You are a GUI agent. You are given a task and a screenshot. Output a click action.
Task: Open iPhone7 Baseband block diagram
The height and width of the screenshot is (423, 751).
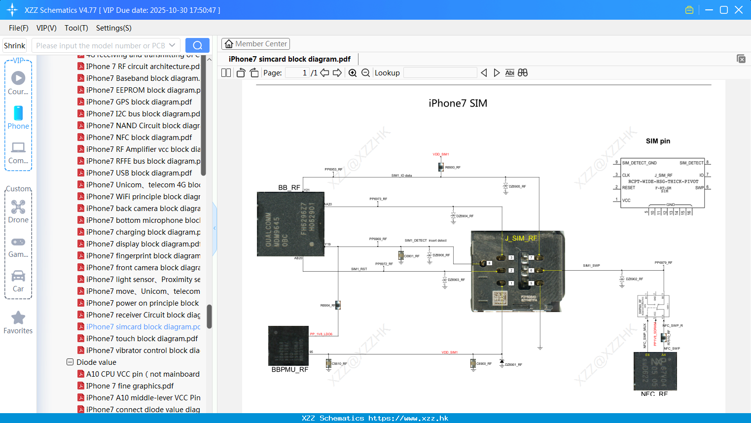click(139, 78)
